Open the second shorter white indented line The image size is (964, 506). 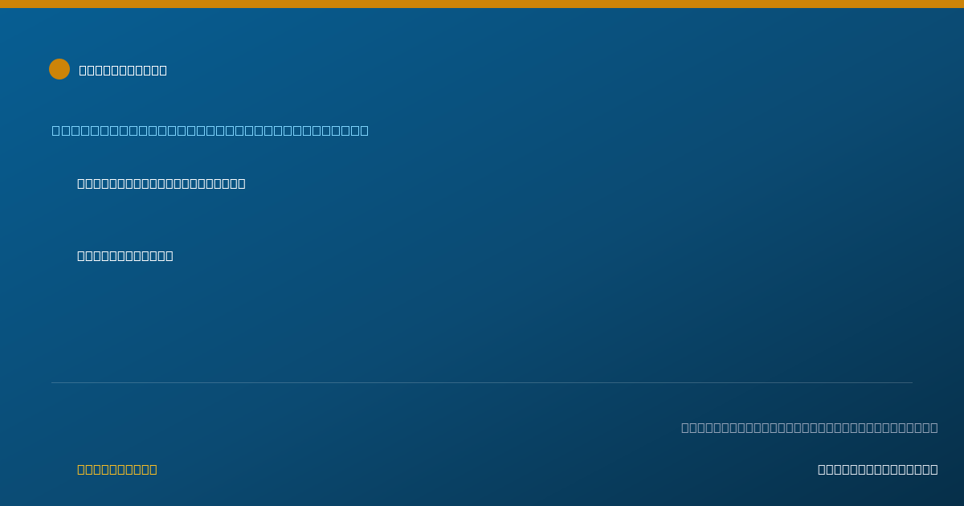125,255
